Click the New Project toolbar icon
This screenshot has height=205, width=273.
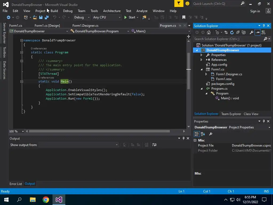[x=26, y=17]
